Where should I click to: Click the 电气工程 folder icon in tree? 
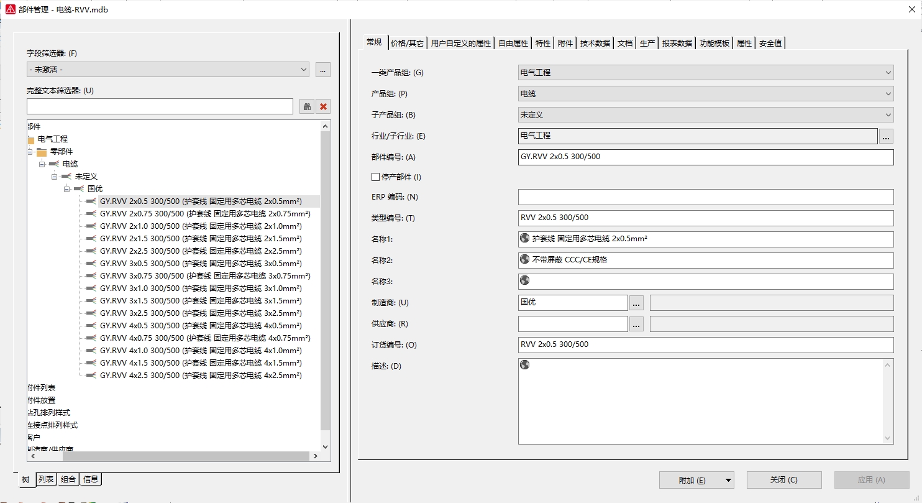pyautogui.click(x=31, y=139)
